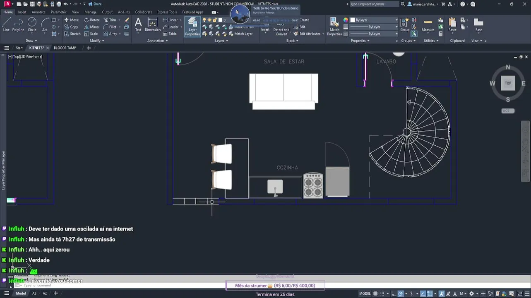Toggle MODEL space button in status bar
The height and width of the screenshot is (298, 531).
[x=365, y=293]
